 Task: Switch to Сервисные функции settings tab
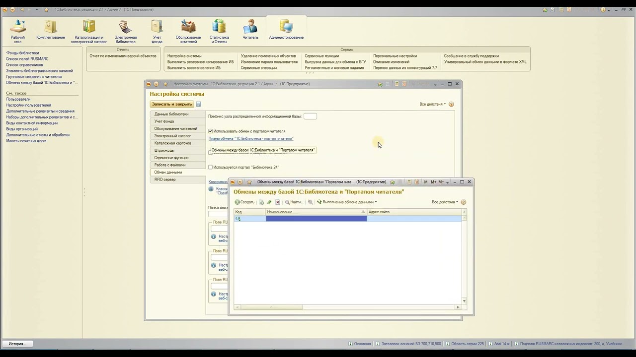pos(178,158)
